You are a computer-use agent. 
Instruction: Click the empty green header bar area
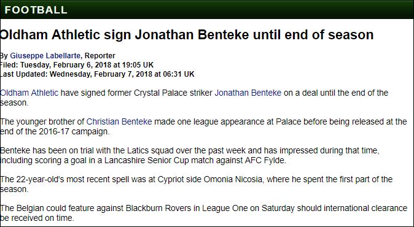pos(238,10)
